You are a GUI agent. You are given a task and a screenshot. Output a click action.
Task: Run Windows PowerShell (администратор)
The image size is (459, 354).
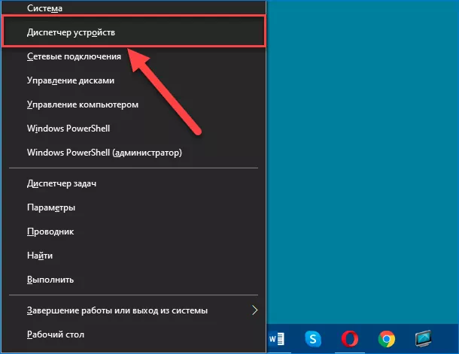105,153
